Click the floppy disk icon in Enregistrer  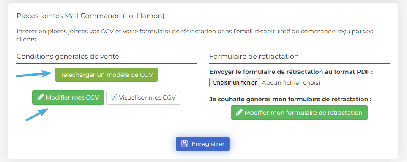coord(185,143)
